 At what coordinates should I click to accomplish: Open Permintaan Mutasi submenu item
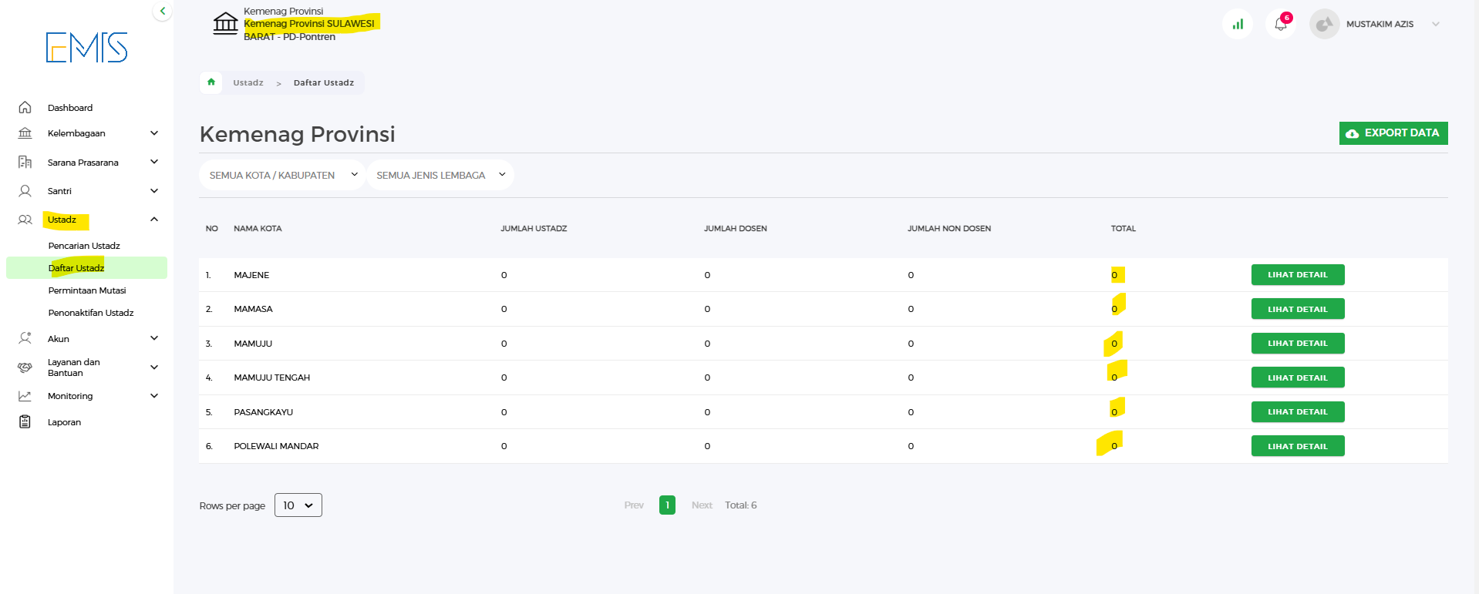[87, 290]
